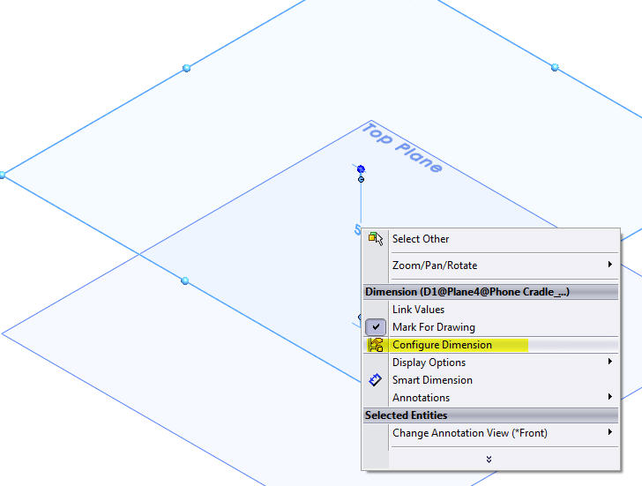Click the Configure Dimension icon

tap(375, 345)
